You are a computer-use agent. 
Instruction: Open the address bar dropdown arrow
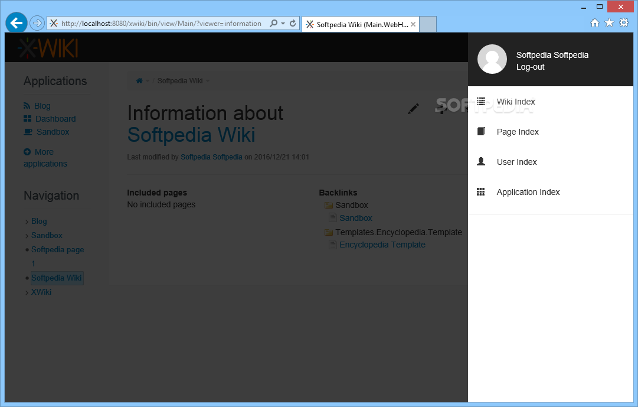tap(283, 24)
